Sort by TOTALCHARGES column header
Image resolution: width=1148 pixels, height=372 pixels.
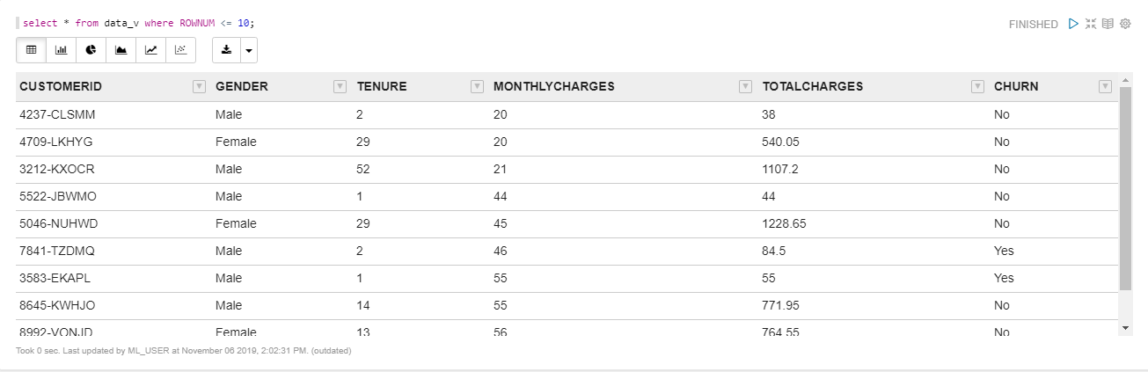pyautogui.click(x=813, y=86)
